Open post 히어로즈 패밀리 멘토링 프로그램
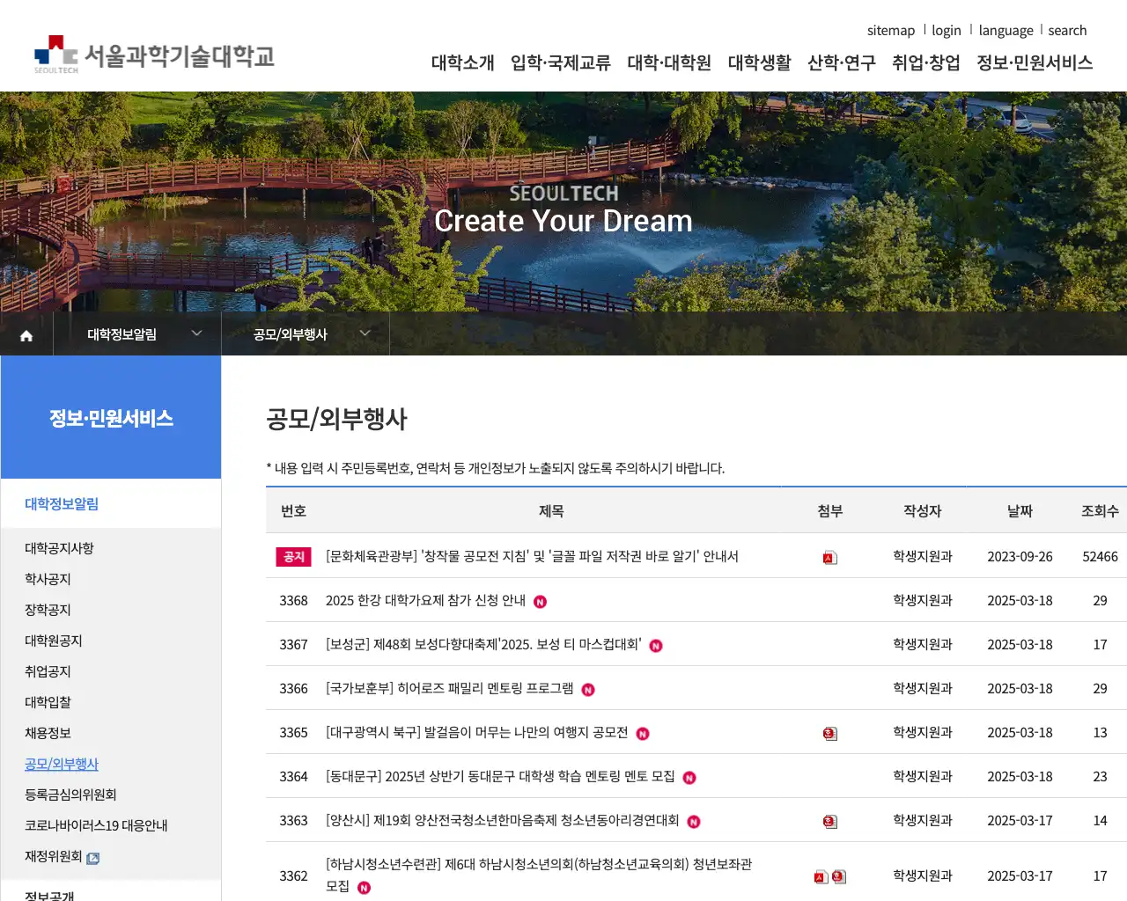 coord(449,688)
